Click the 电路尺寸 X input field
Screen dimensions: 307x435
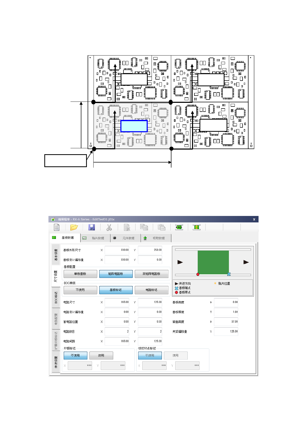(117, 302)
